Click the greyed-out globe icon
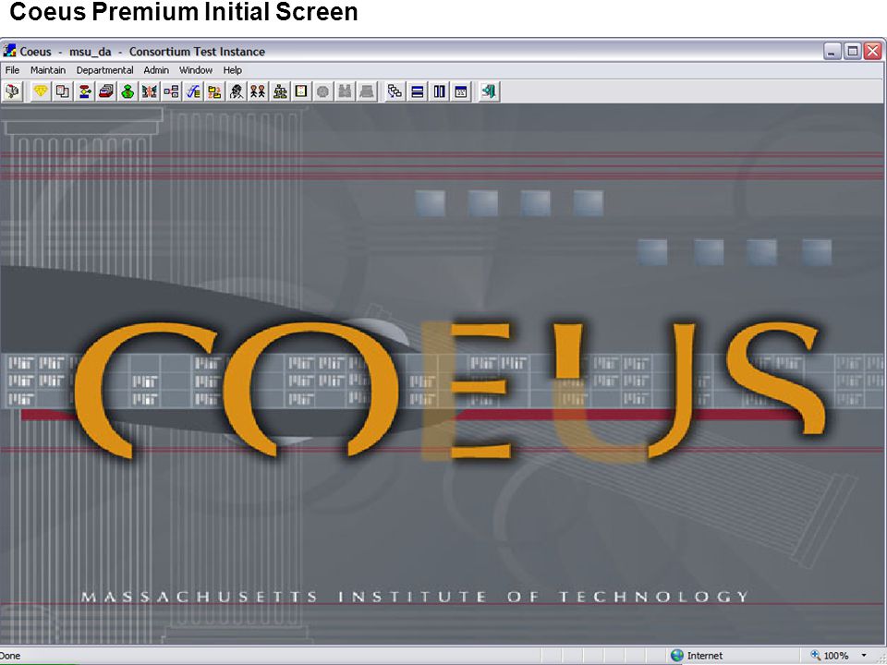Screen dimensions: 887x665 323,91
